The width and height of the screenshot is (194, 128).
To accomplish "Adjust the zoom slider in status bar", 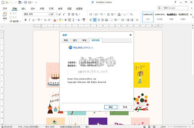I will click(x=180, y=127).
